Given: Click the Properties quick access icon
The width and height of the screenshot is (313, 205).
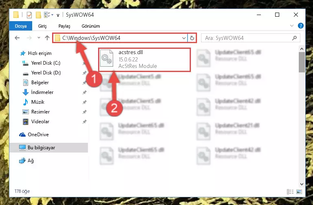Looking at the screenshot, I should pos(29,15).
